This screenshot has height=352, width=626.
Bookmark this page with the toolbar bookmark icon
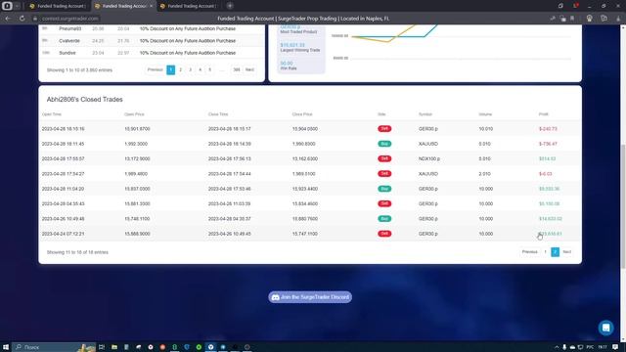[572, 19]
